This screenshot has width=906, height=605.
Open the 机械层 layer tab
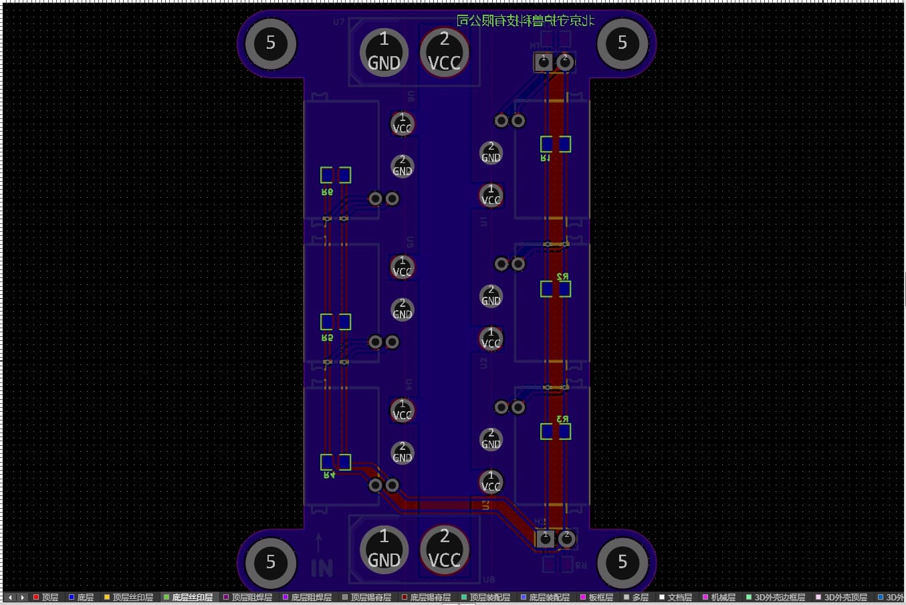pyautogui.click(x=719, y=597)
